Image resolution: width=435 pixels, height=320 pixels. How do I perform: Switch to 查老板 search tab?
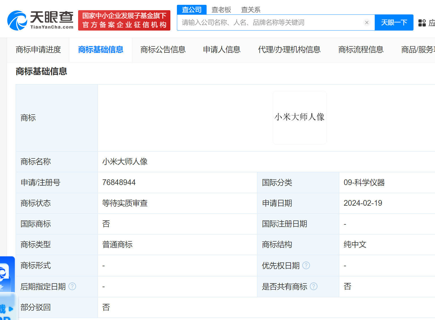point(221,10)
